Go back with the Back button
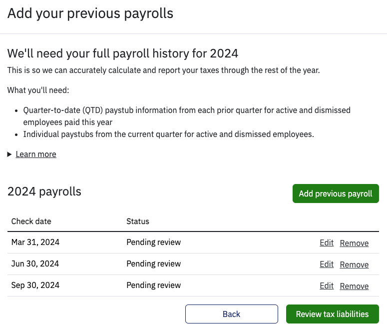This screenshot has height=334, width=387. point(231,314)
